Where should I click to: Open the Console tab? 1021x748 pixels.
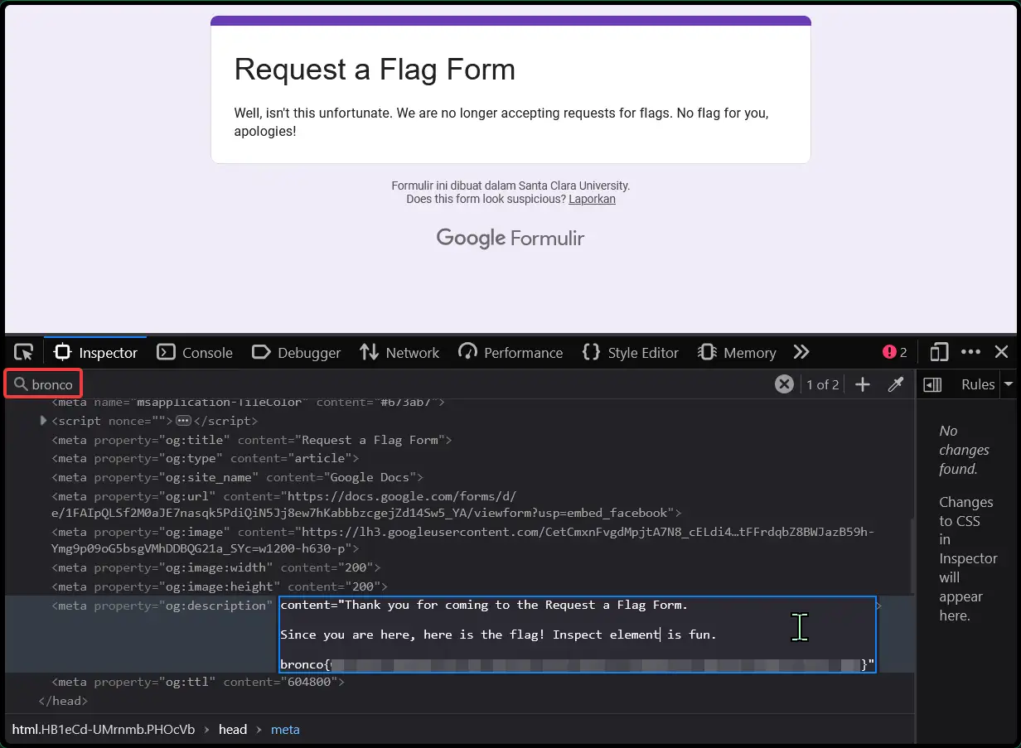(195, 352)
